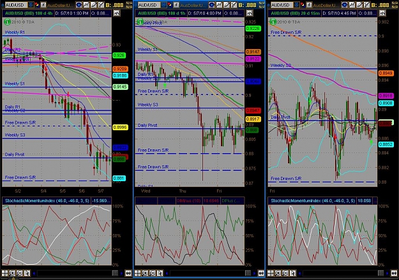The height and width of the screenshot is (280, 399).
Task: Open the blue globe style icon in middle chart
Action: [211, 5]
